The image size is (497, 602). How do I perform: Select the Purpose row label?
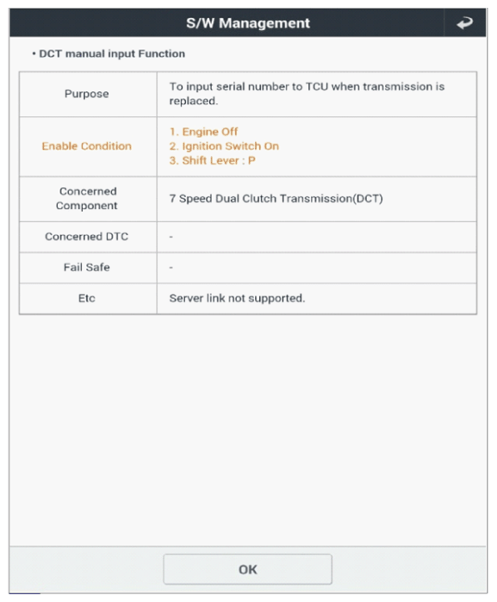click(x=87, y=94)
